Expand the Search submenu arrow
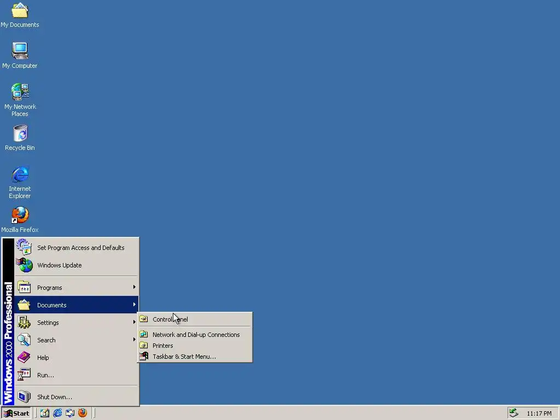Screen dimensions: 560x420 (x=135, y=340)
